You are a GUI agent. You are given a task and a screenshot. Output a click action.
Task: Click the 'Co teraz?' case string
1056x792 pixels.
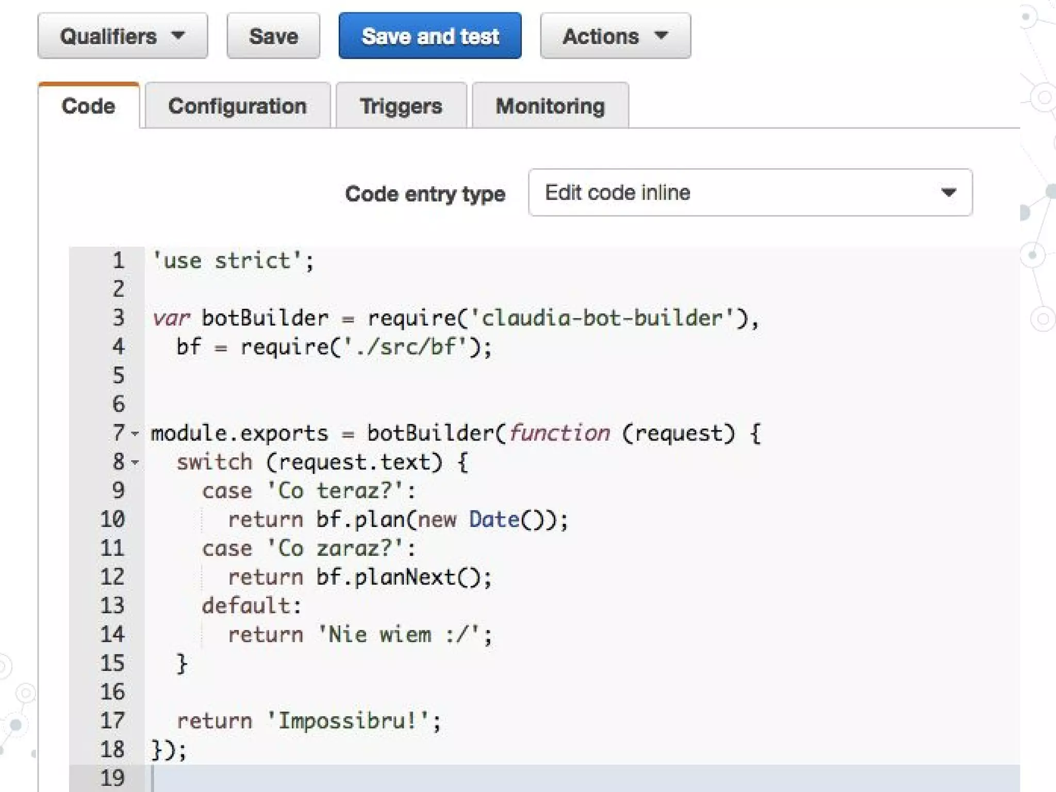click(x=335, y=491)
